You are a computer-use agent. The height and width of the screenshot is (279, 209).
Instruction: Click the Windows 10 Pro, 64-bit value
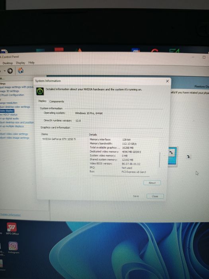tap(89, 113)
